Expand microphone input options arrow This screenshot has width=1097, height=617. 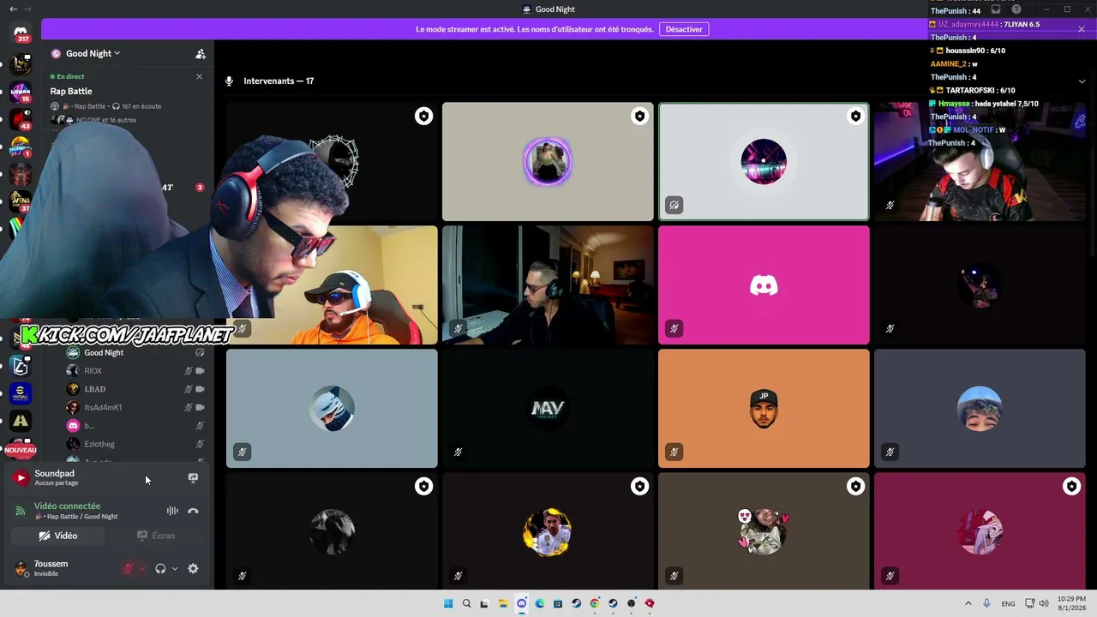point(142,568)
